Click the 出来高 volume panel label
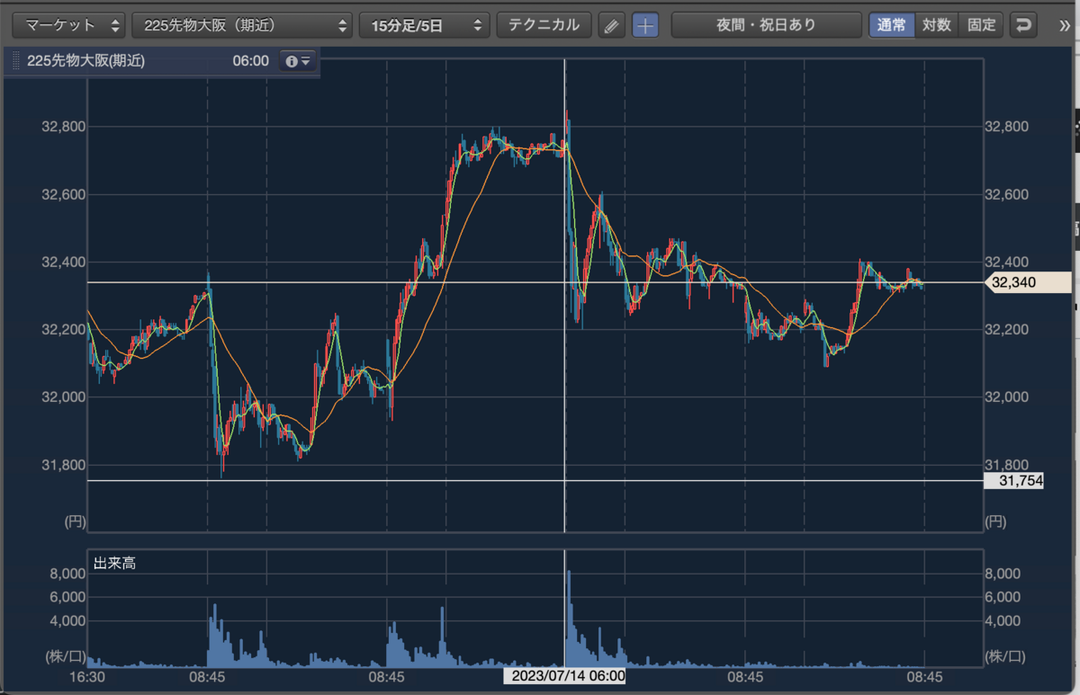Image resolution: width=1080 pixels, height=695 pixels. [x=115, y=564]
